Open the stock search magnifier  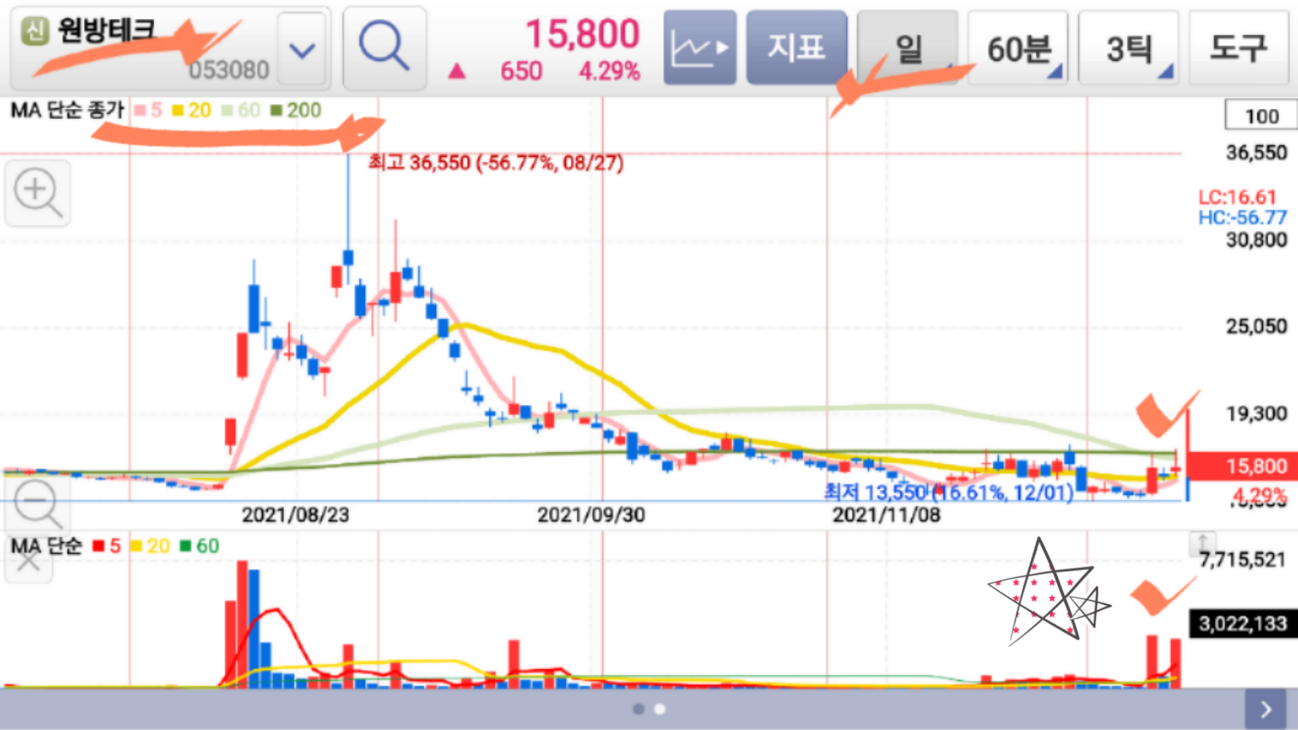tap(384, 48)
